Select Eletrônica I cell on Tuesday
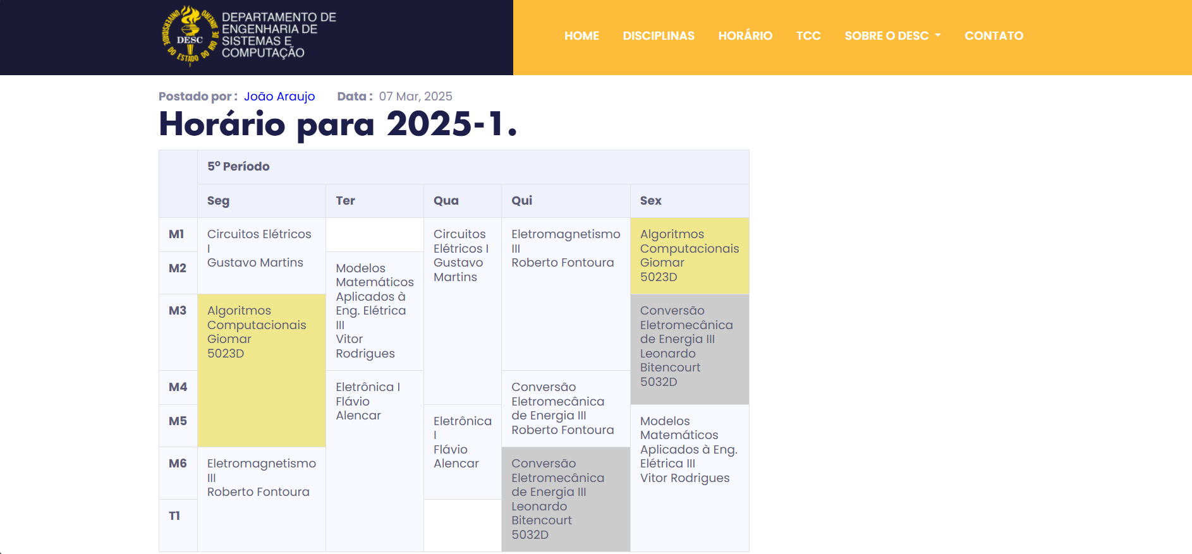Image resolution: width=1192 pixels, height=554 pixels. (374, 402)
